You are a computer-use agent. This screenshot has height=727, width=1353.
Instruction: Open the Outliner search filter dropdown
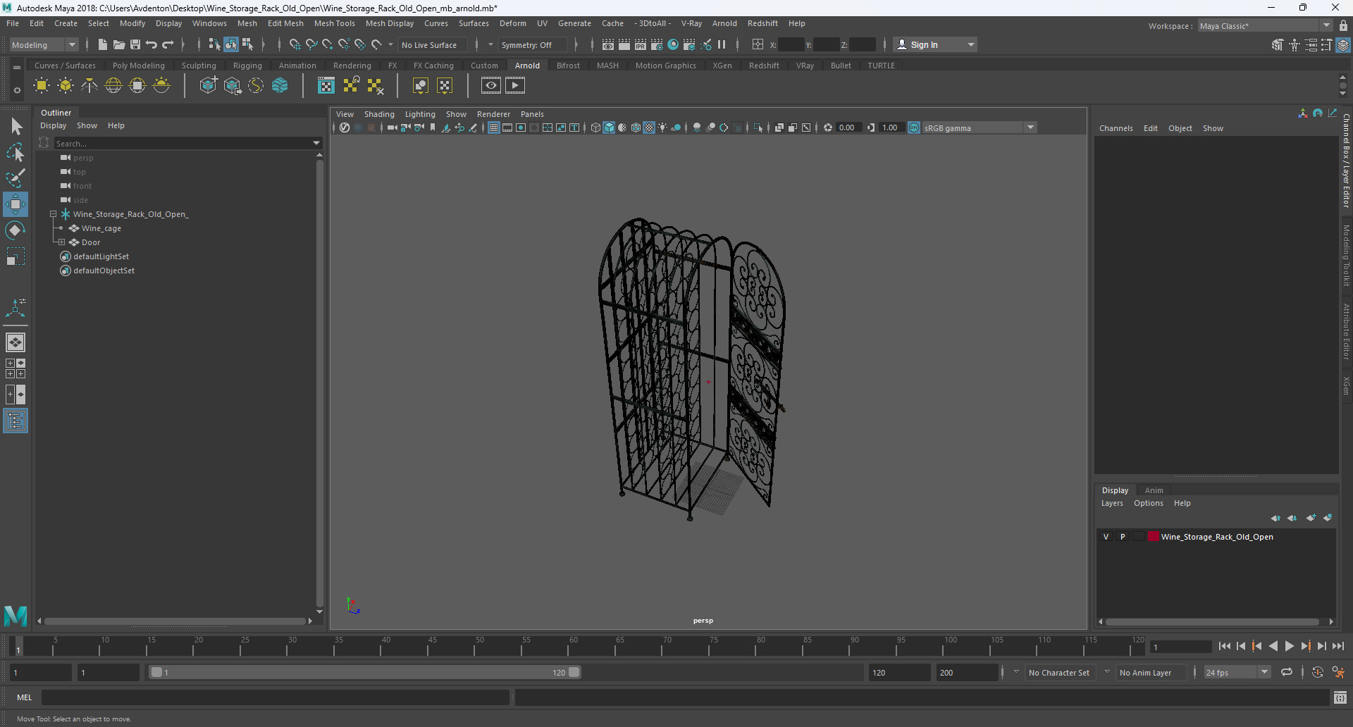(x=316, y=143)
